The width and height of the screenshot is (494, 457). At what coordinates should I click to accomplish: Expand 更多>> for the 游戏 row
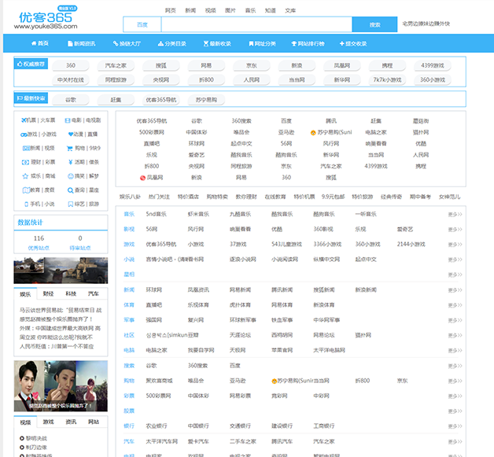point(455,245)
